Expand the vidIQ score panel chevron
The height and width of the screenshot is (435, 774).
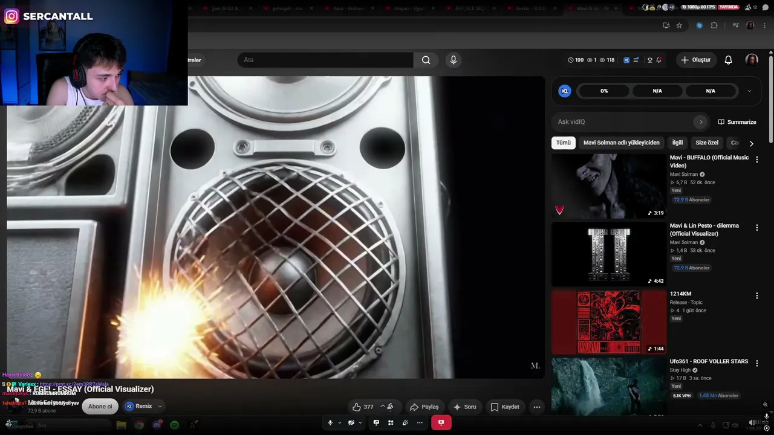point(749,91)
